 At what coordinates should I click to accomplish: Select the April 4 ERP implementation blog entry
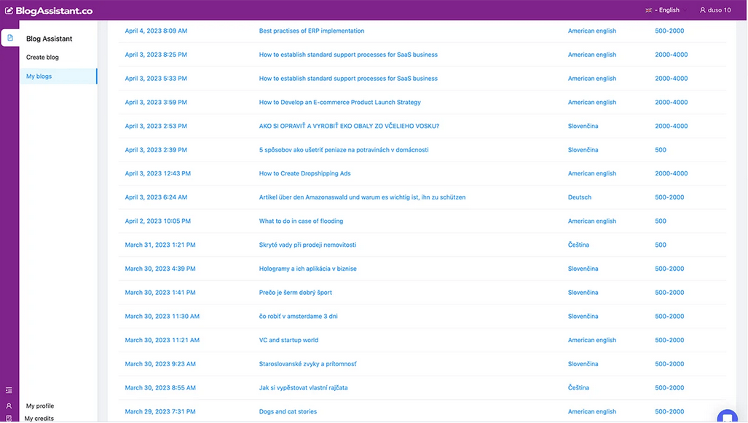click(312, 31)
